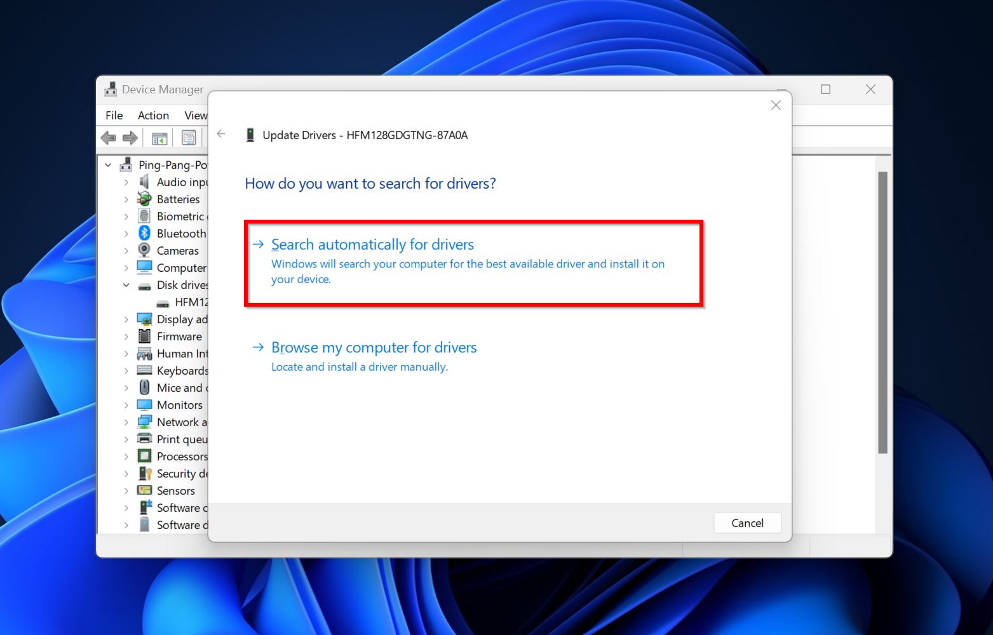
Task: Click the forward arrow toolbar icon in Device Manager
Action: click(130, 138)
